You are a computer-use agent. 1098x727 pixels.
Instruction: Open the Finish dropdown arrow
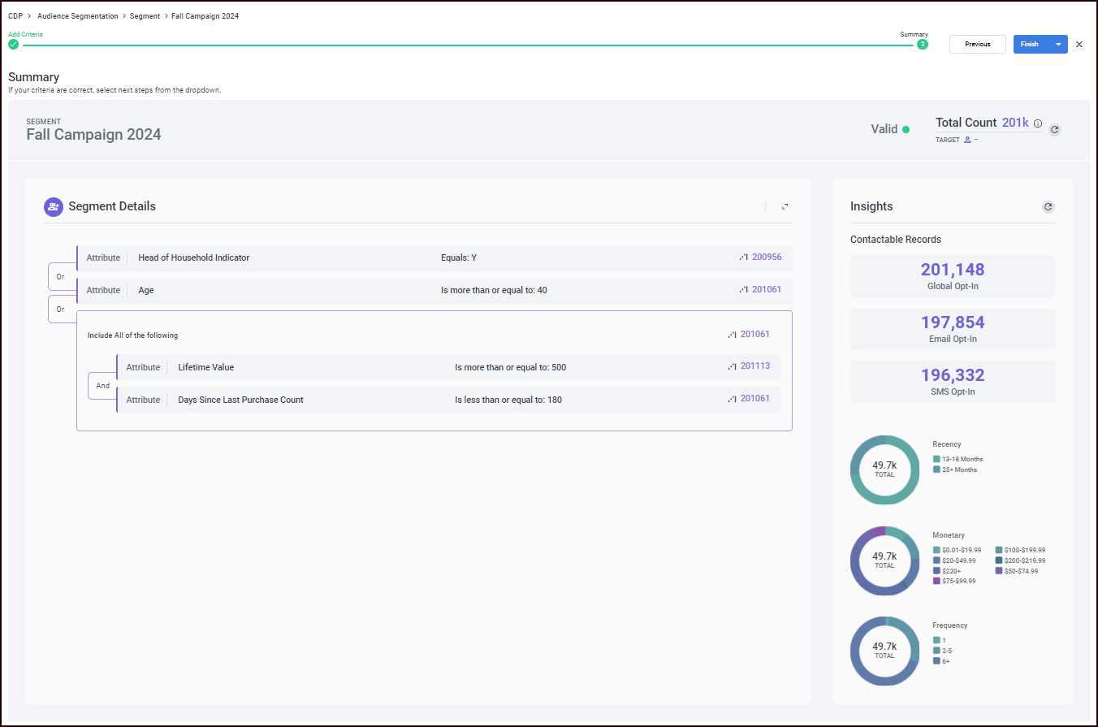[1057, 45]
